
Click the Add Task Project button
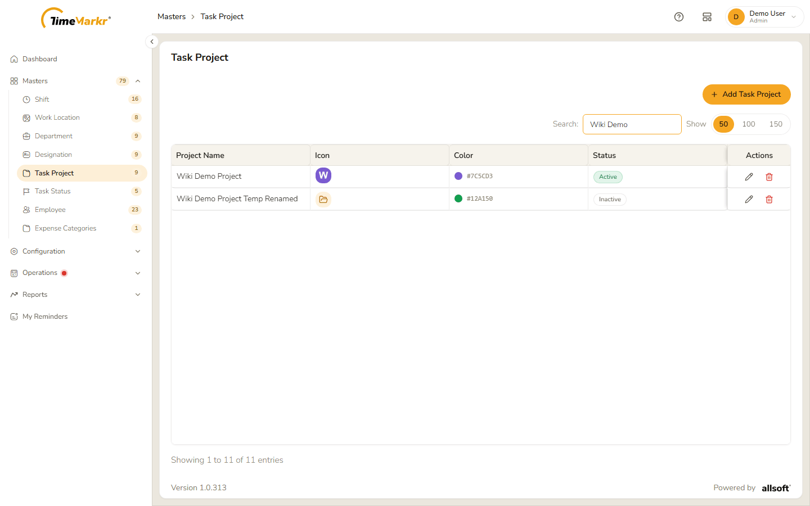click(x=746, y=94)
